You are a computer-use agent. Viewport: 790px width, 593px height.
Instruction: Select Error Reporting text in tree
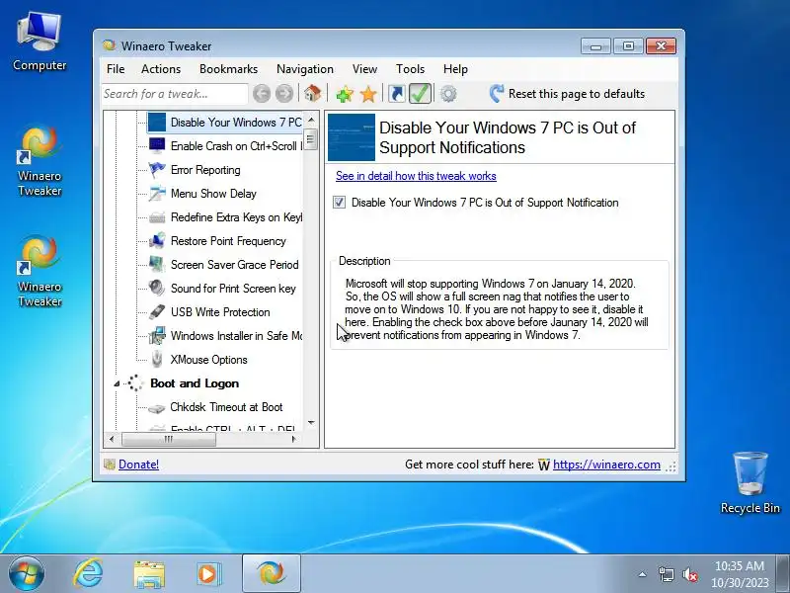click(x=205, y=170)
